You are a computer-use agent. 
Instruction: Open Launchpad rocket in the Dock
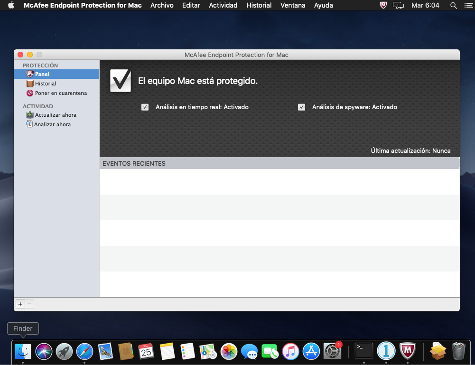[x=64, y=352]
